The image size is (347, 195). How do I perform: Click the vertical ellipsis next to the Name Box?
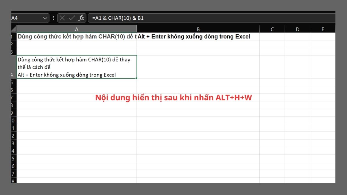tap(53, 18)
